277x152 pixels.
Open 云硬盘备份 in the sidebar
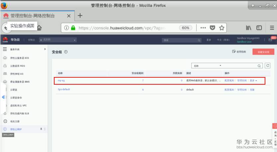[x=16, y=98]
